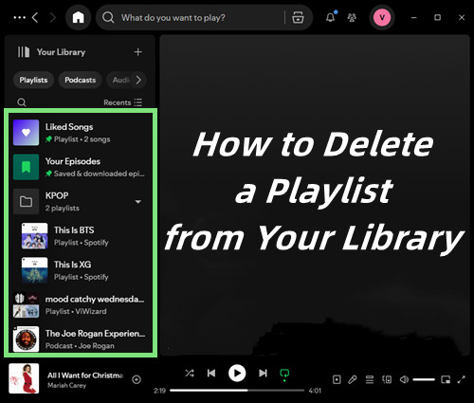This screenshot has height=403, width=474.
Task: Show more filter chips with the arrow
Action: pyautogui.click(x=138, y=80)
